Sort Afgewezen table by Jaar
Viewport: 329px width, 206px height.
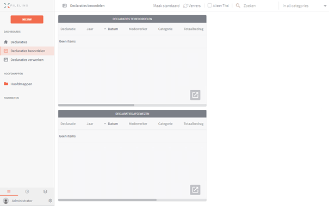pos(90,124)
